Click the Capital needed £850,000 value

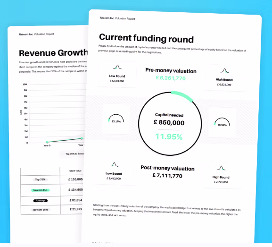point(169,122)
